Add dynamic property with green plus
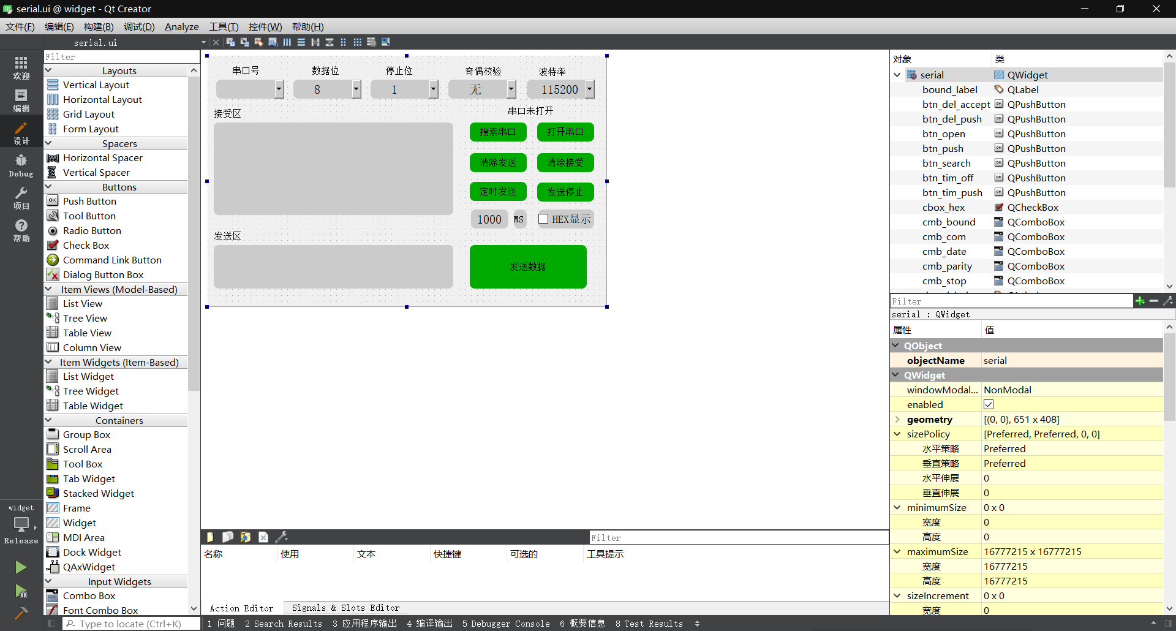 click(x=1140, y=301)
